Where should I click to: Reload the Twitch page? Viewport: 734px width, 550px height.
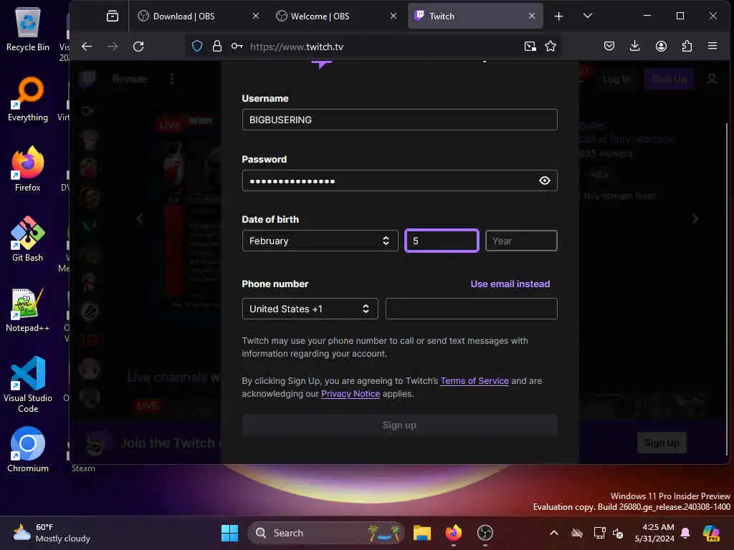(138, 47)
